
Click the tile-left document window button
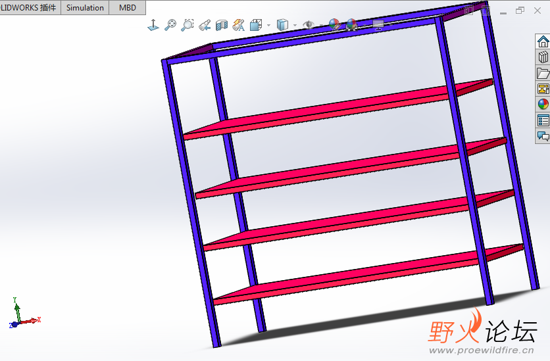pyautogui.click(x=469, y=11)
